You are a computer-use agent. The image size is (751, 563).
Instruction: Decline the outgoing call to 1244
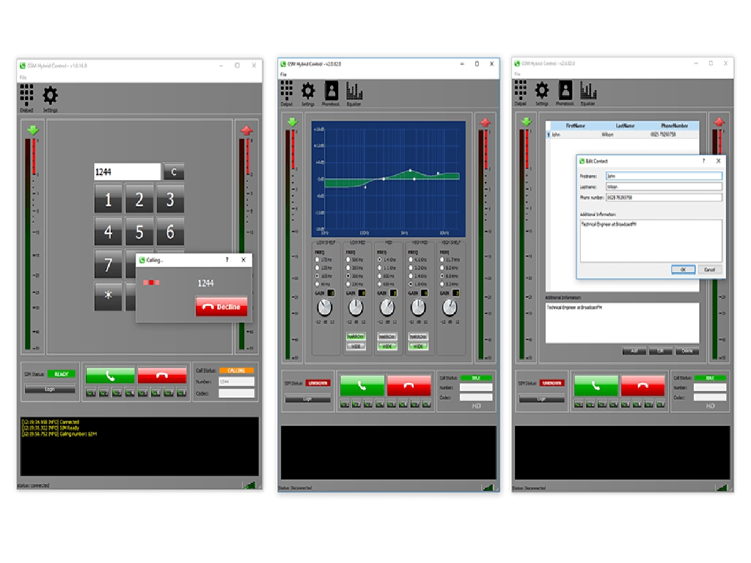[x=222, y=307]
